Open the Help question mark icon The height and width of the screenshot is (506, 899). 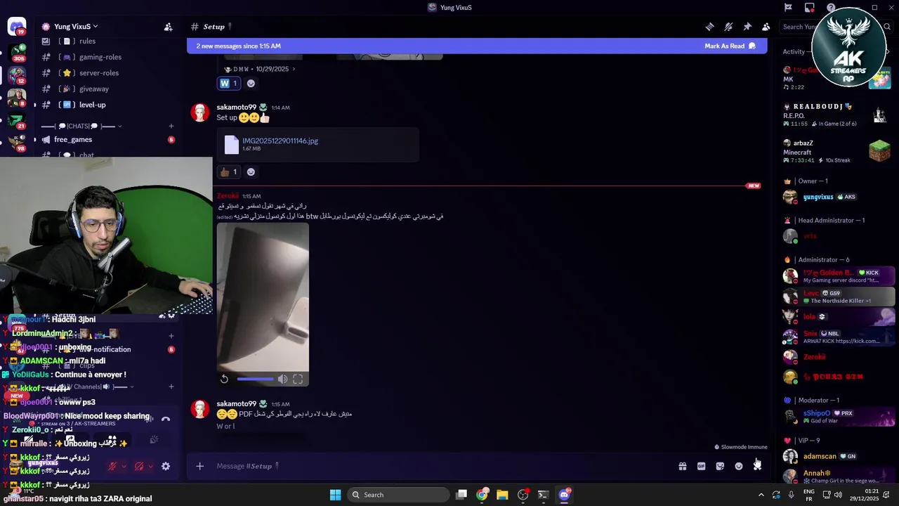point(831,8)
